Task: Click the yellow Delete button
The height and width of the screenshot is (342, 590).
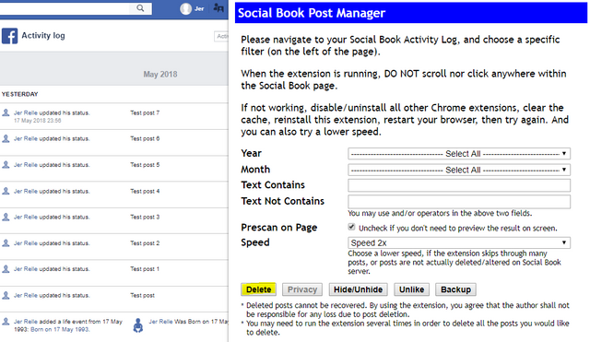Action: pos(258,289)
